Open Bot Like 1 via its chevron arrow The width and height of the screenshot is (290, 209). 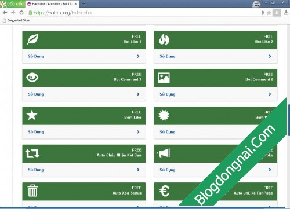(x=138, y=56)
